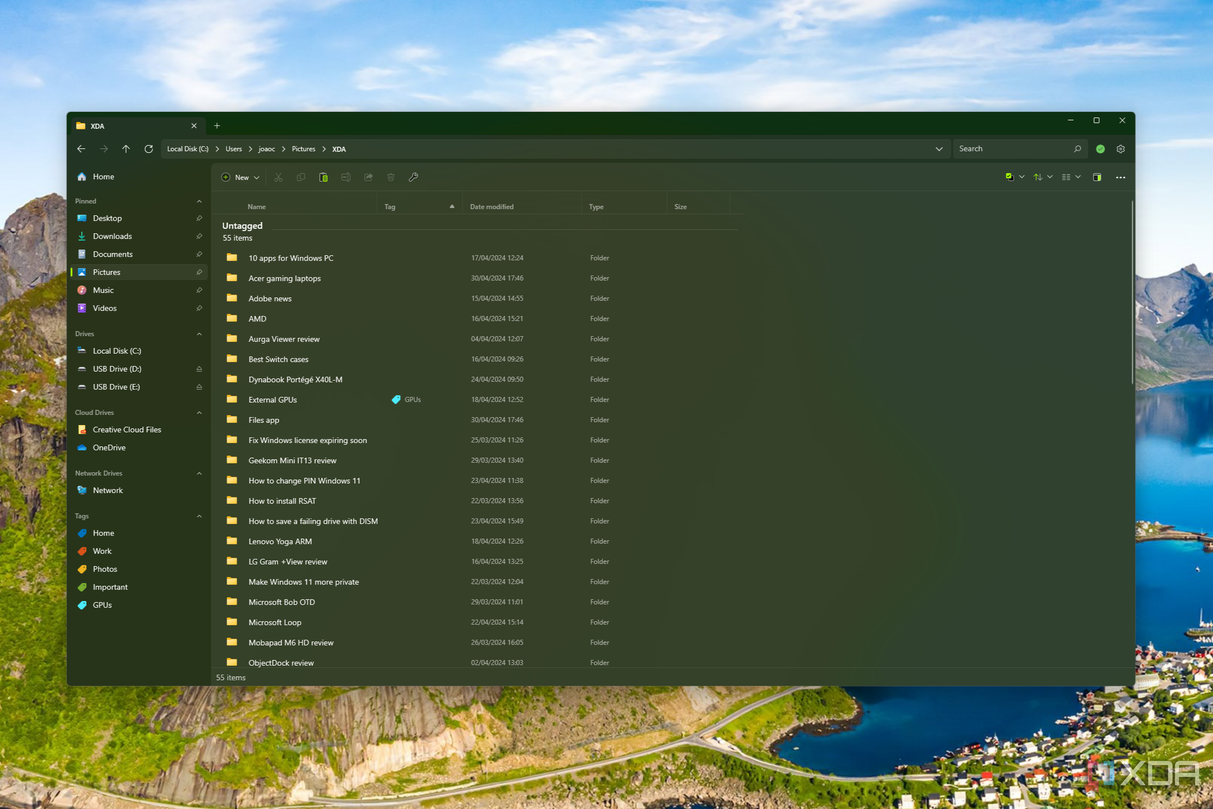Open OneDrive in the sidebar
This screenshot has height=809, width=1213.
pyautogui.click(x=139, y=448)
